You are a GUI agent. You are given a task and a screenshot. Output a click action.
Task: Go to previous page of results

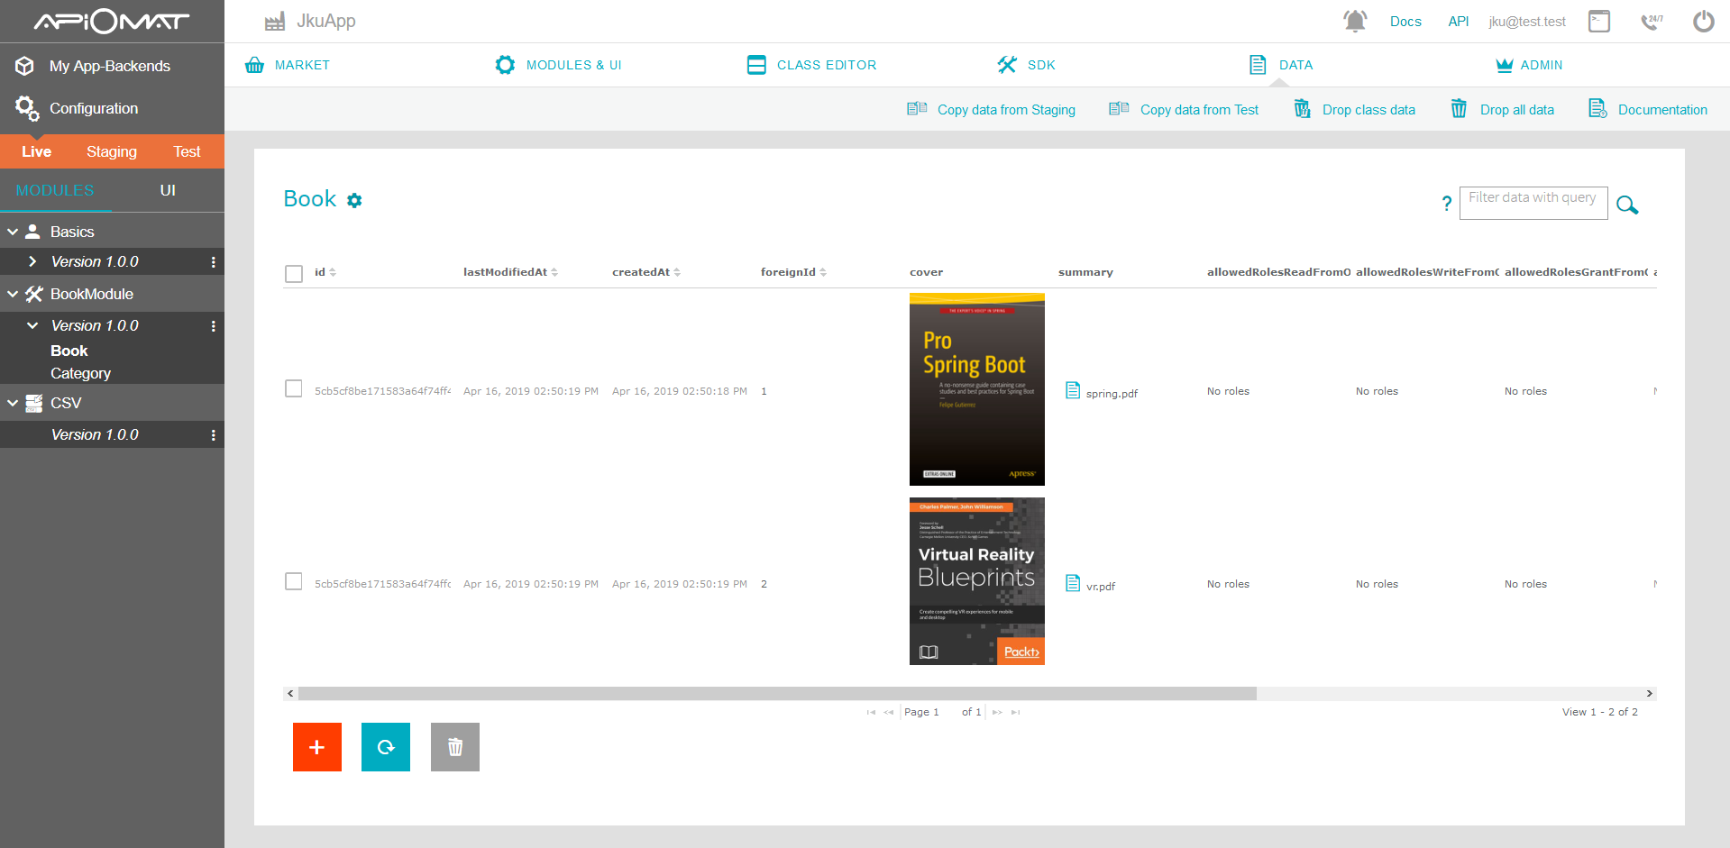(889, 712)
